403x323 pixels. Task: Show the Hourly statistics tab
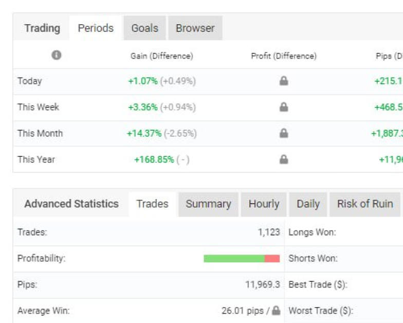(264, 204)
